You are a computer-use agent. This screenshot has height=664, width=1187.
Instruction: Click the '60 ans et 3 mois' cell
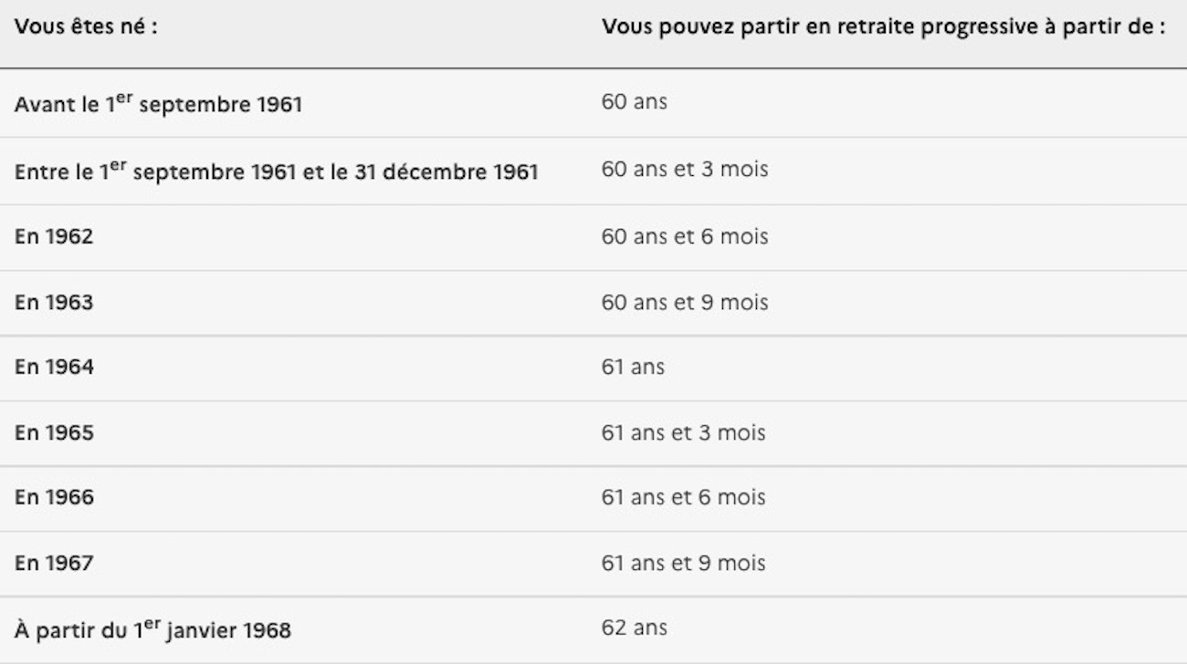click(684, 170)
